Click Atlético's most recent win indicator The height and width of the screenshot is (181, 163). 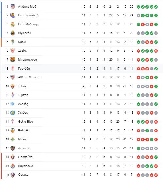[x=156, y=7]
